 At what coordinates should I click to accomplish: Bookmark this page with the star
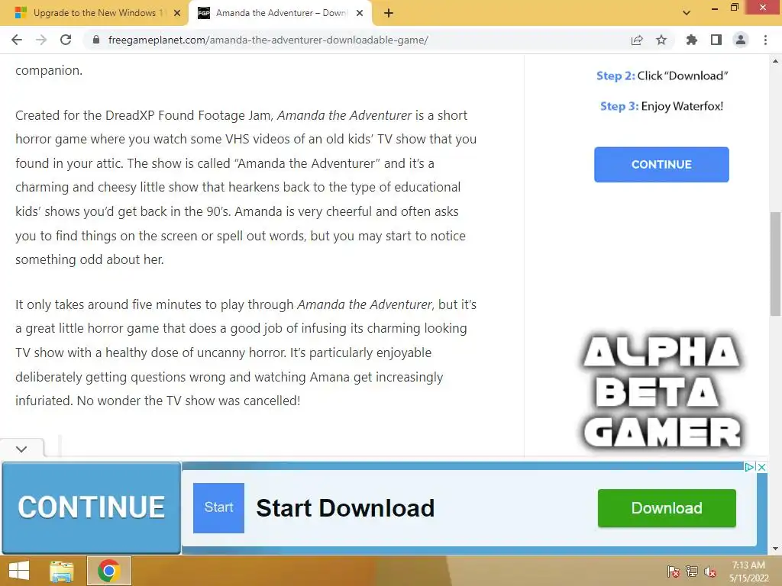coord(661,40)
